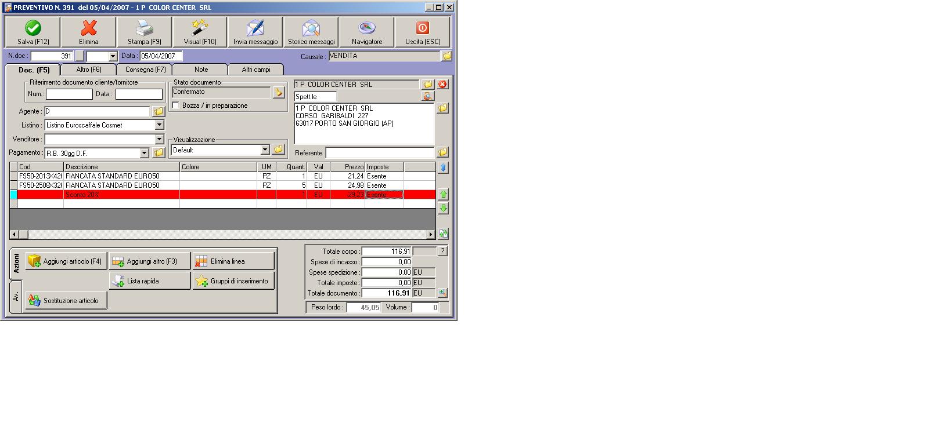The image size is (929, 430).
Task: Remove the customer with the red X icon
Action: coord(443,85)
